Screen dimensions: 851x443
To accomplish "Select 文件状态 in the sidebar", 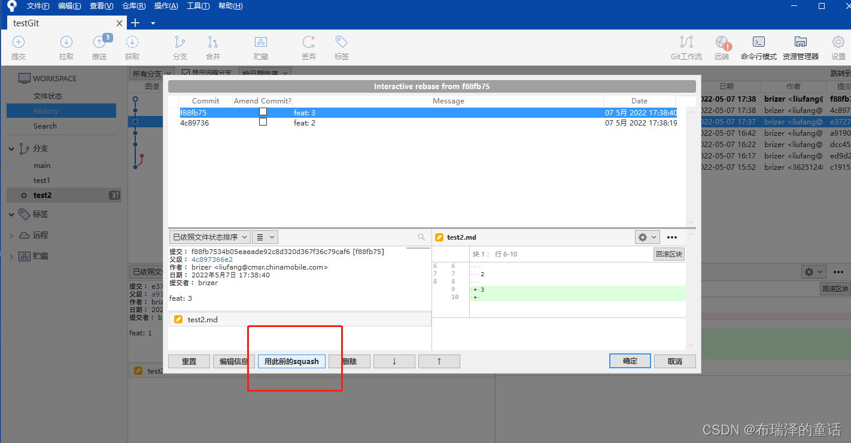I will click(48, 96).
